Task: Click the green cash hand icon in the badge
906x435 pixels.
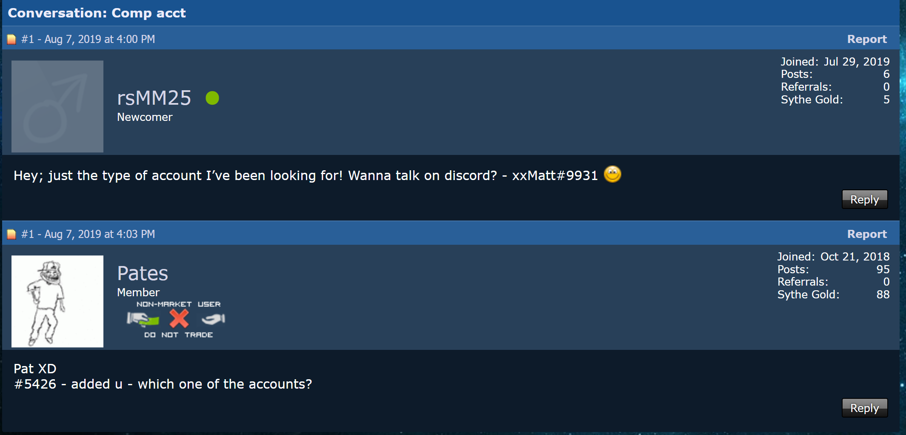Action: pyautogui.click(x=143, y=319)
